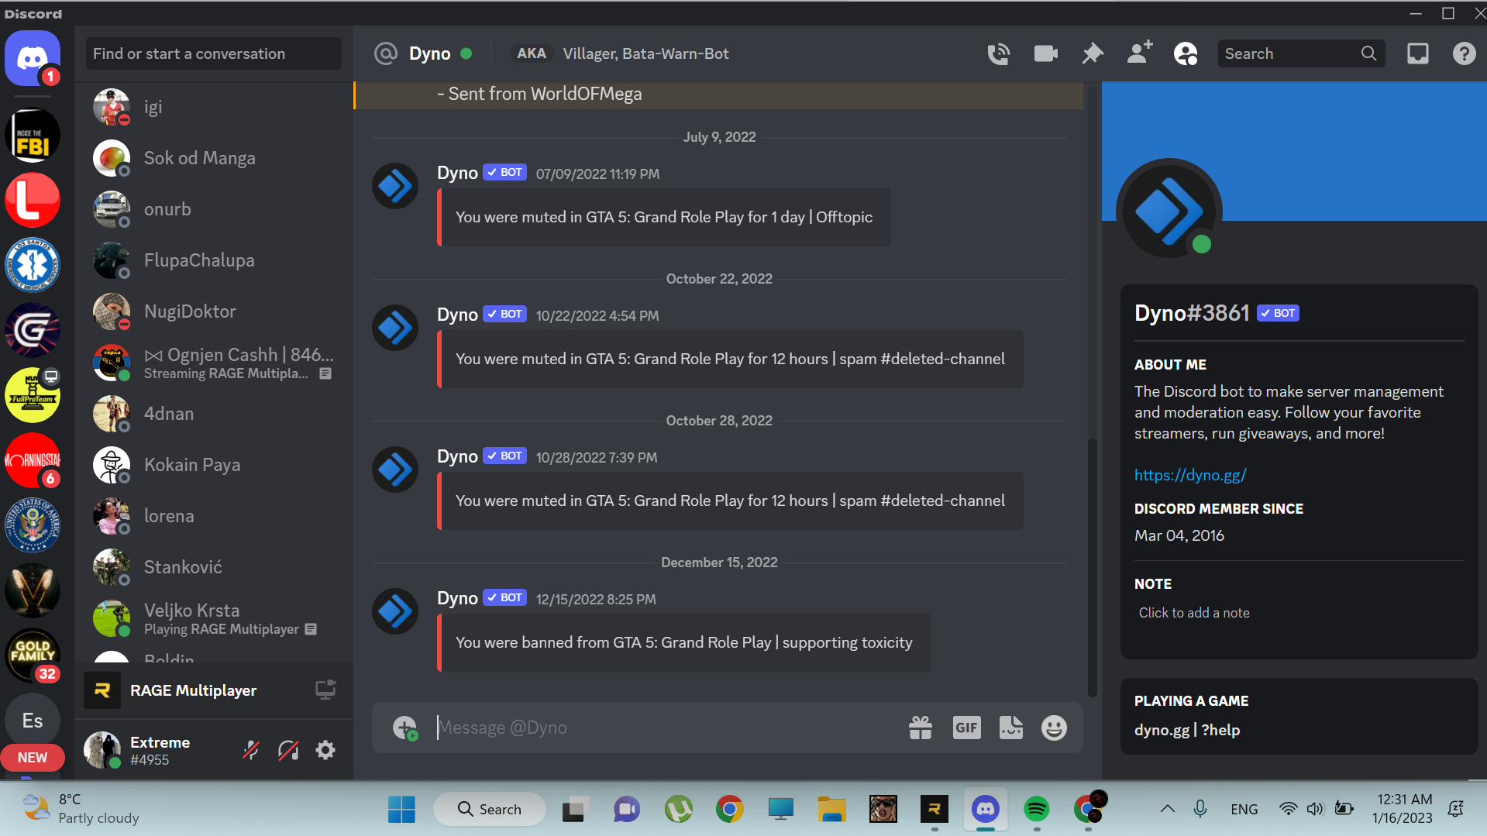Open Windows Start menu
Screen dimensions: 1487x836
[401, 809]
